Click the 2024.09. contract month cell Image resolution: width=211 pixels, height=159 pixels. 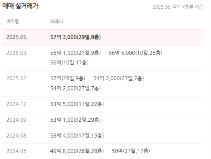(x=17, y=120)
